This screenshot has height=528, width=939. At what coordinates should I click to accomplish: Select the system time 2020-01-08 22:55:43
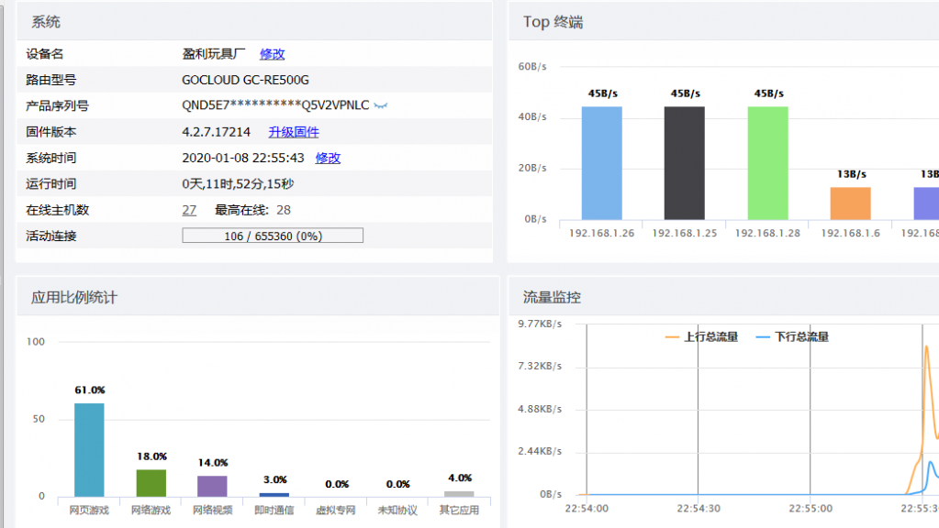click(243, 158)
